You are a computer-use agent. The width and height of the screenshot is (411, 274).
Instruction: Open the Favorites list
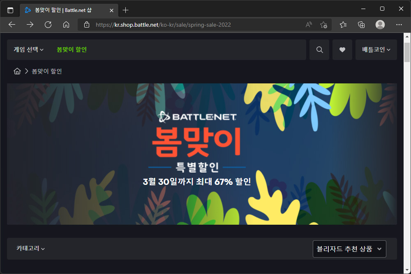point(343,25)
